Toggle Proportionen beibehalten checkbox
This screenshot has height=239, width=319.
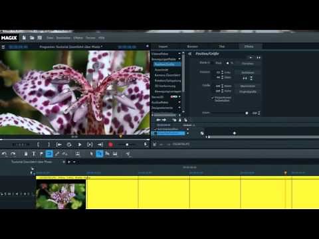pos(212,98)
